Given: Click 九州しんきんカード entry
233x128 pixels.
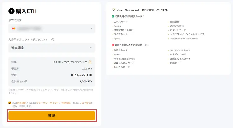Looking at the screenshot, I should tap(180, 59).
